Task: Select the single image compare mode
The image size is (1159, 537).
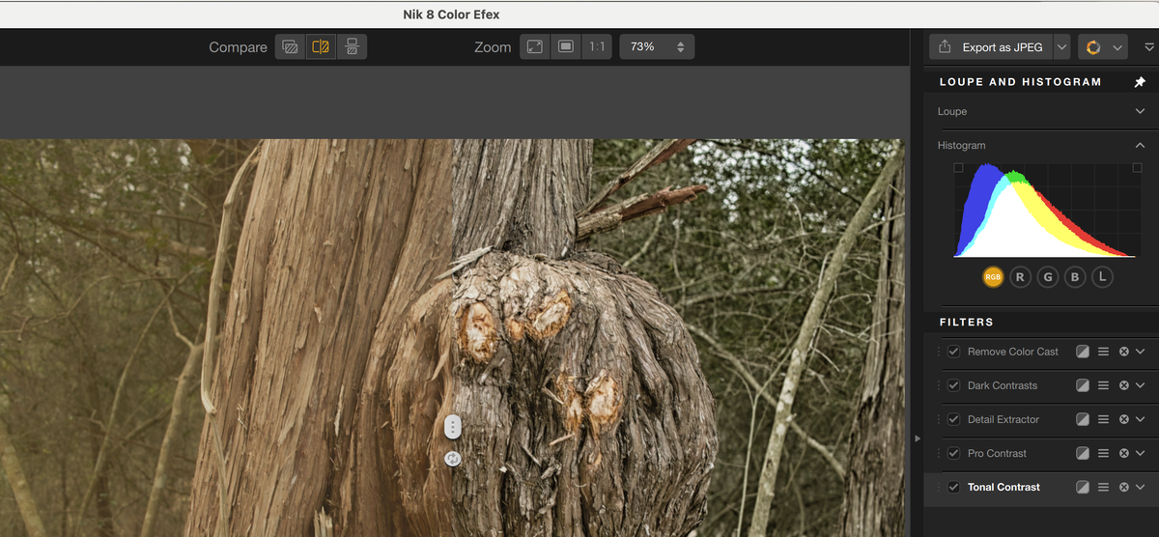Action: (289, 46)
